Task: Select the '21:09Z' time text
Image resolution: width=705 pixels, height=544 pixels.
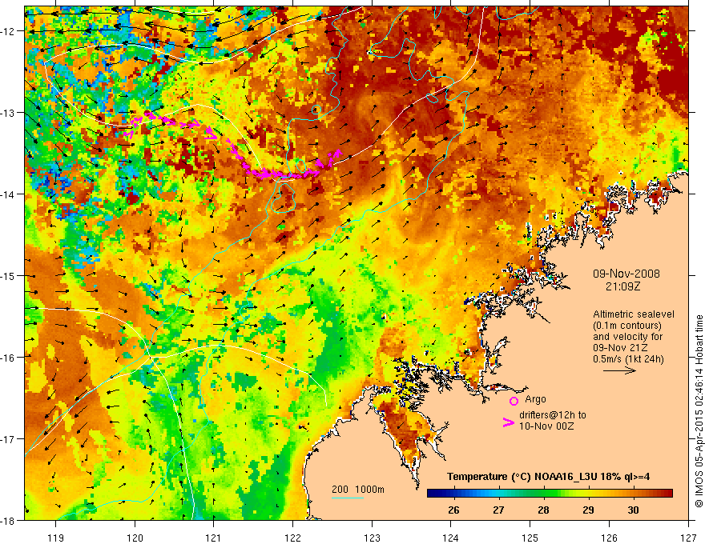Action: click(622, 286)
